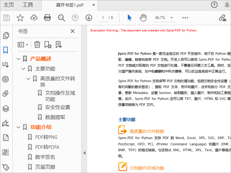Image resolution: width=231 pixels, height=173 pixels.
Task: Click the blue 主要功能 heading in document
Action: point(127,120)
